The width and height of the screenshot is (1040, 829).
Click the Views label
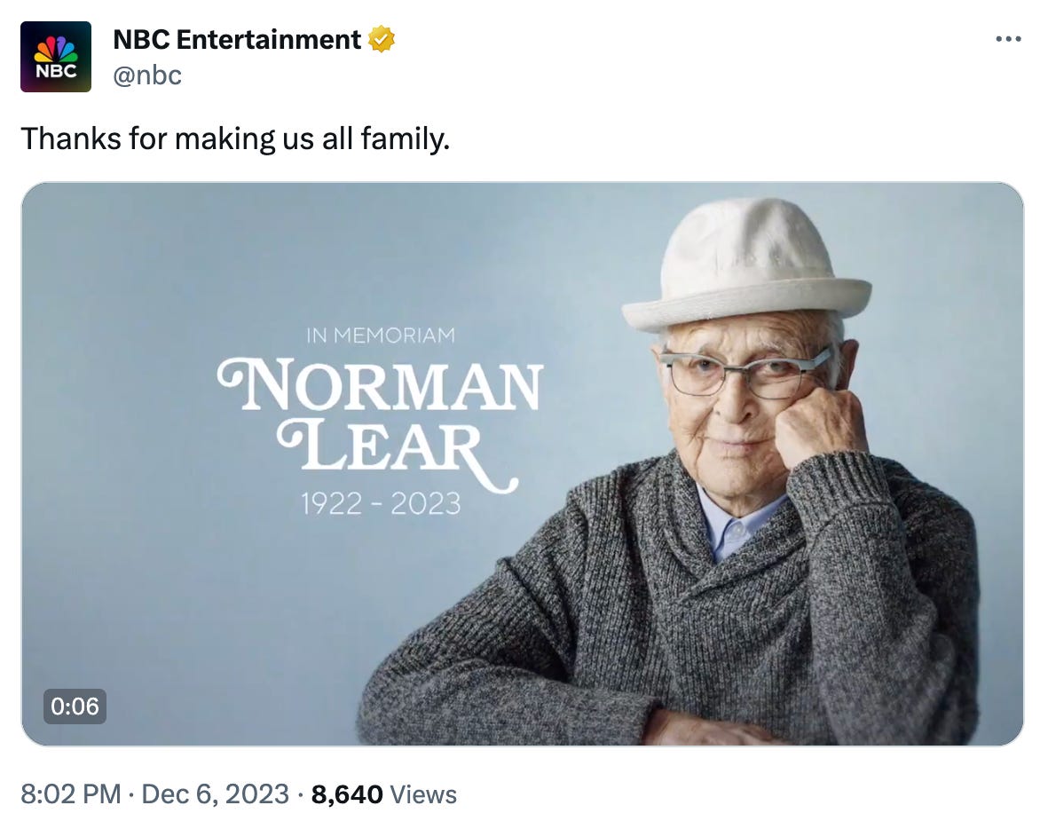423,793
